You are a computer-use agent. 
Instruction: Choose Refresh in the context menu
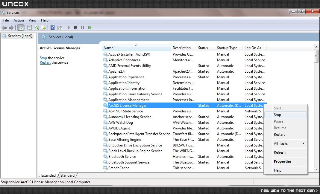pos(286,152)
